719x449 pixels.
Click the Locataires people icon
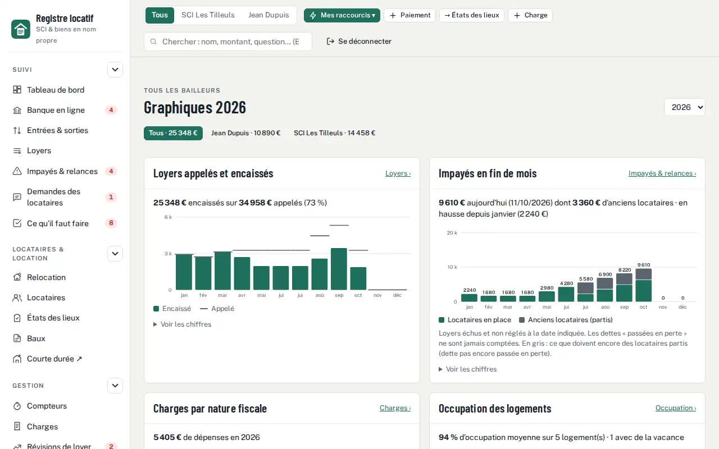(17, 297)
